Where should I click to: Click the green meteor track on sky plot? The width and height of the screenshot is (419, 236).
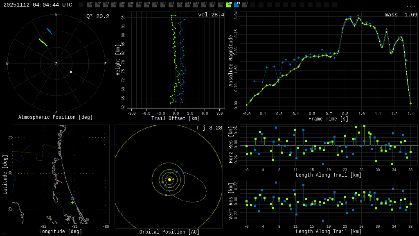pos(43,42)
